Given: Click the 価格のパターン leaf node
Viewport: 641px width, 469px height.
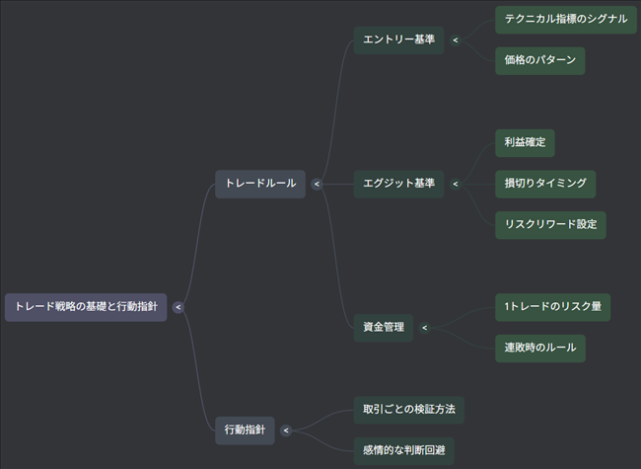Looking at the screenshot, I should pos(539,61).
